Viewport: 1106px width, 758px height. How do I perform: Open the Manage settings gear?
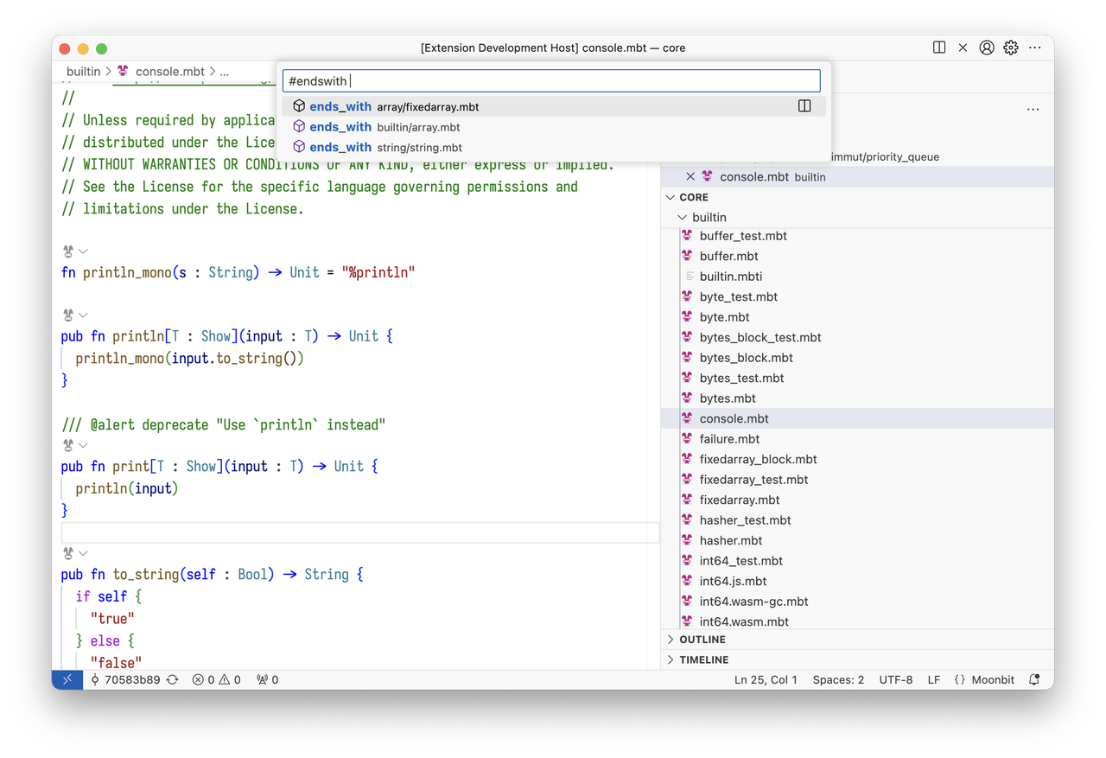click(1010, 48)
